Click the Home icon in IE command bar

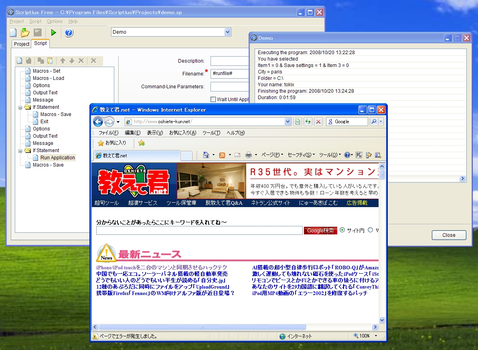[x=206, y=155]
